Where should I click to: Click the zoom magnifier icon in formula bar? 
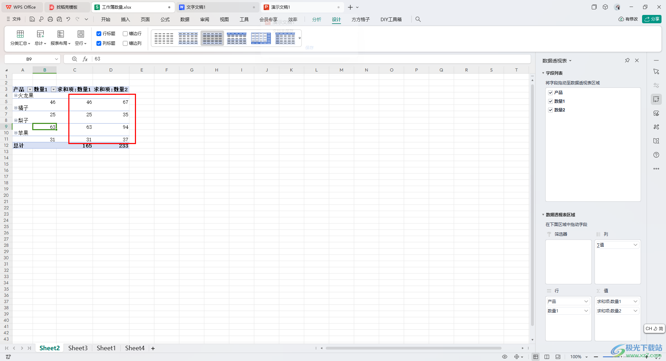click(74, 59)
